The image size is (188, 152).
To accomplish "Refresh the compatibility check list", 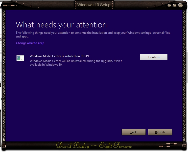I will point(160,132).
